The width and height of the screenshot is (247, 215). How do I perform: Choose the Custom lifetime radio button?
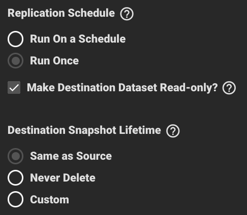coord(15,199)
